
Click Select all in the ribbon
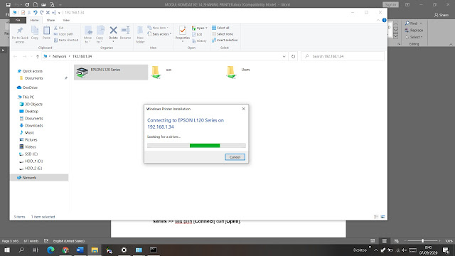[220, 28]
